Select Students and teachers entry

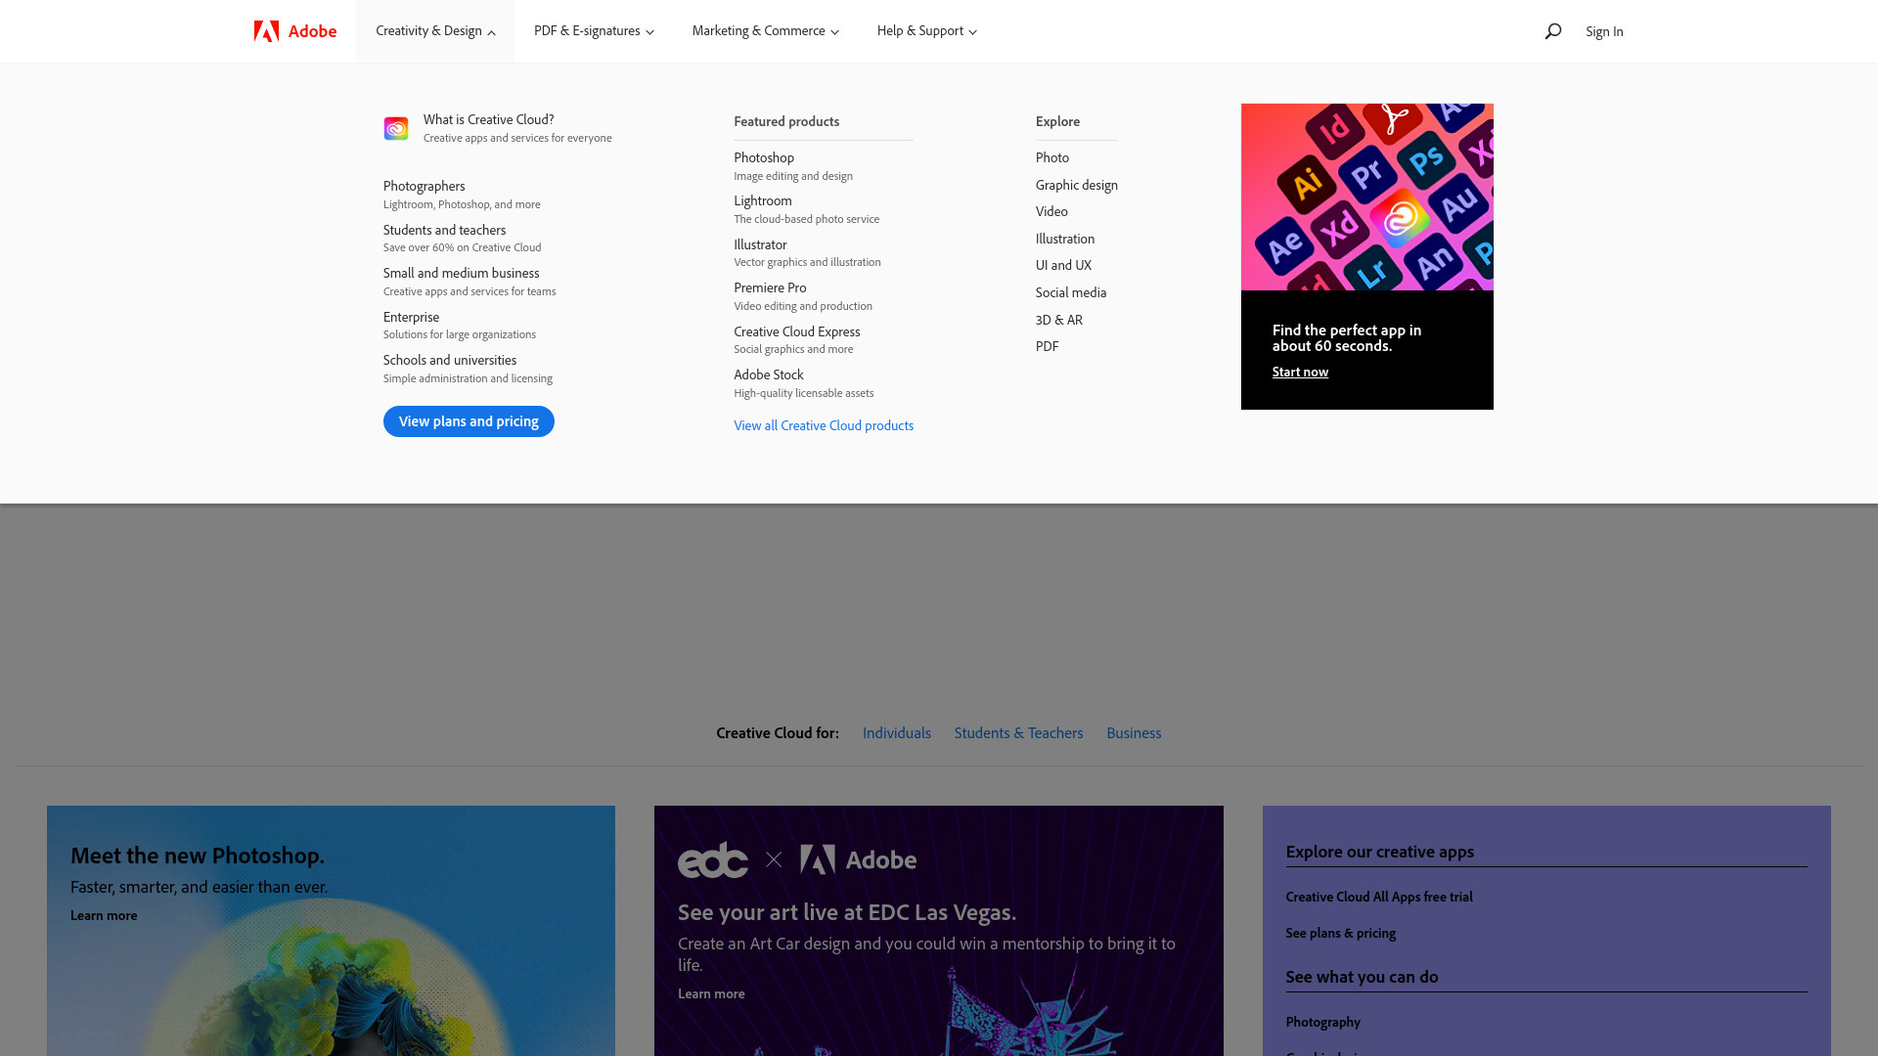(462, 239)
